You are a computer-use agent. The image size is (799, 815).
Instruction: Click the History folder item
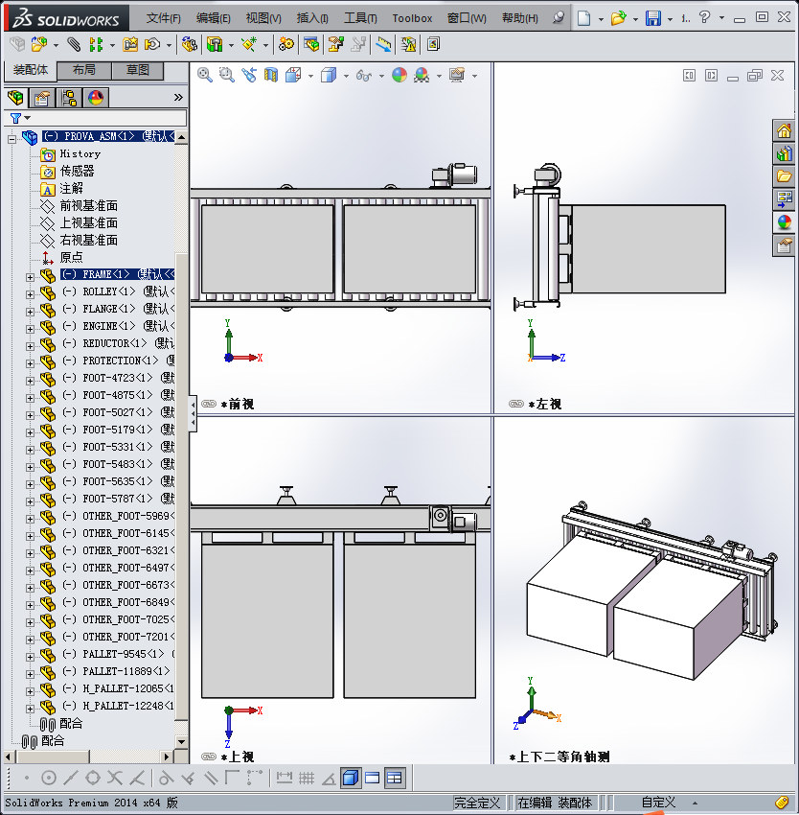(x=80, y=153)
